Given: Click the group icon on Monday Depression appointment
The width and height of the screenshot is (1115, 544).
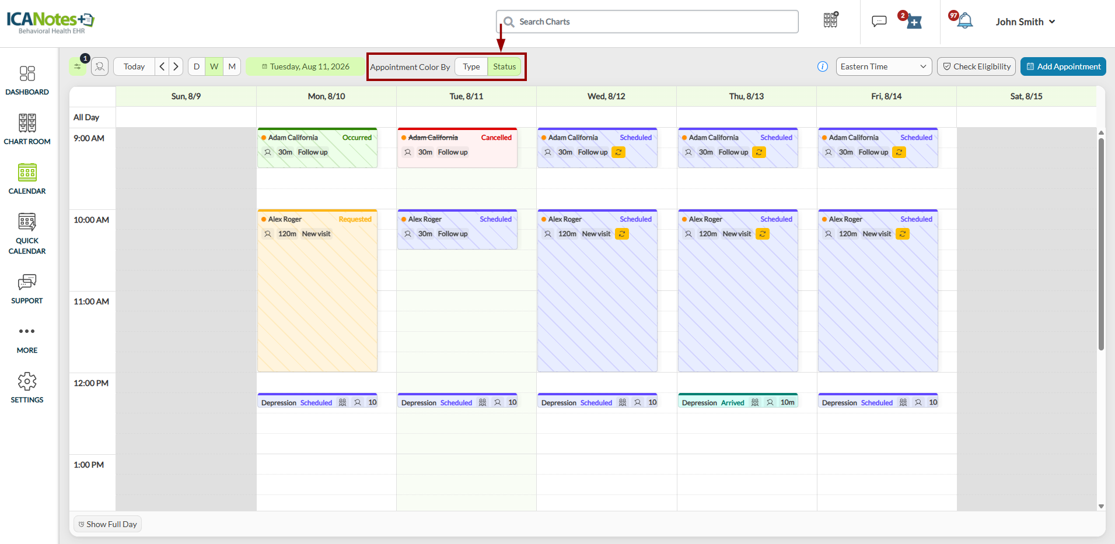Looking at the screenshot, I should [x=342, y=402].
